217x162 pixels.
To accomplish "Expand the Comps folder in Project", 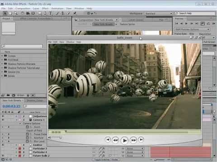I will click(2, 56).
